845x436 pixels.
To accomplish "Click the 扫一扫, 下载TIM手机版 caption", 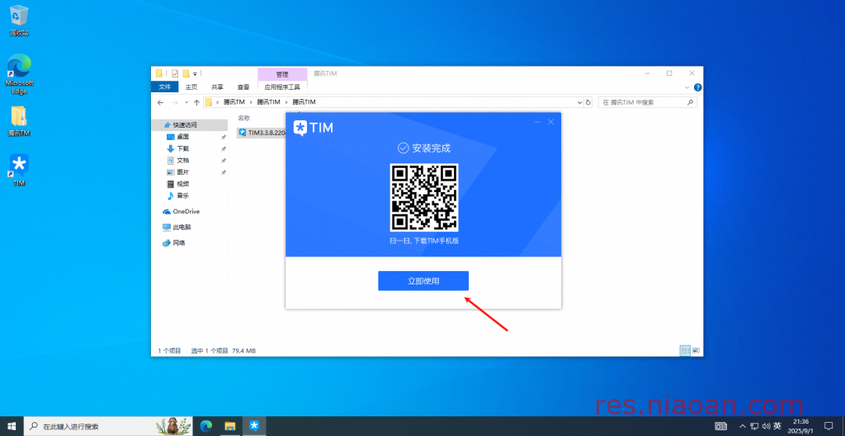I will click(x=424, y=241).
